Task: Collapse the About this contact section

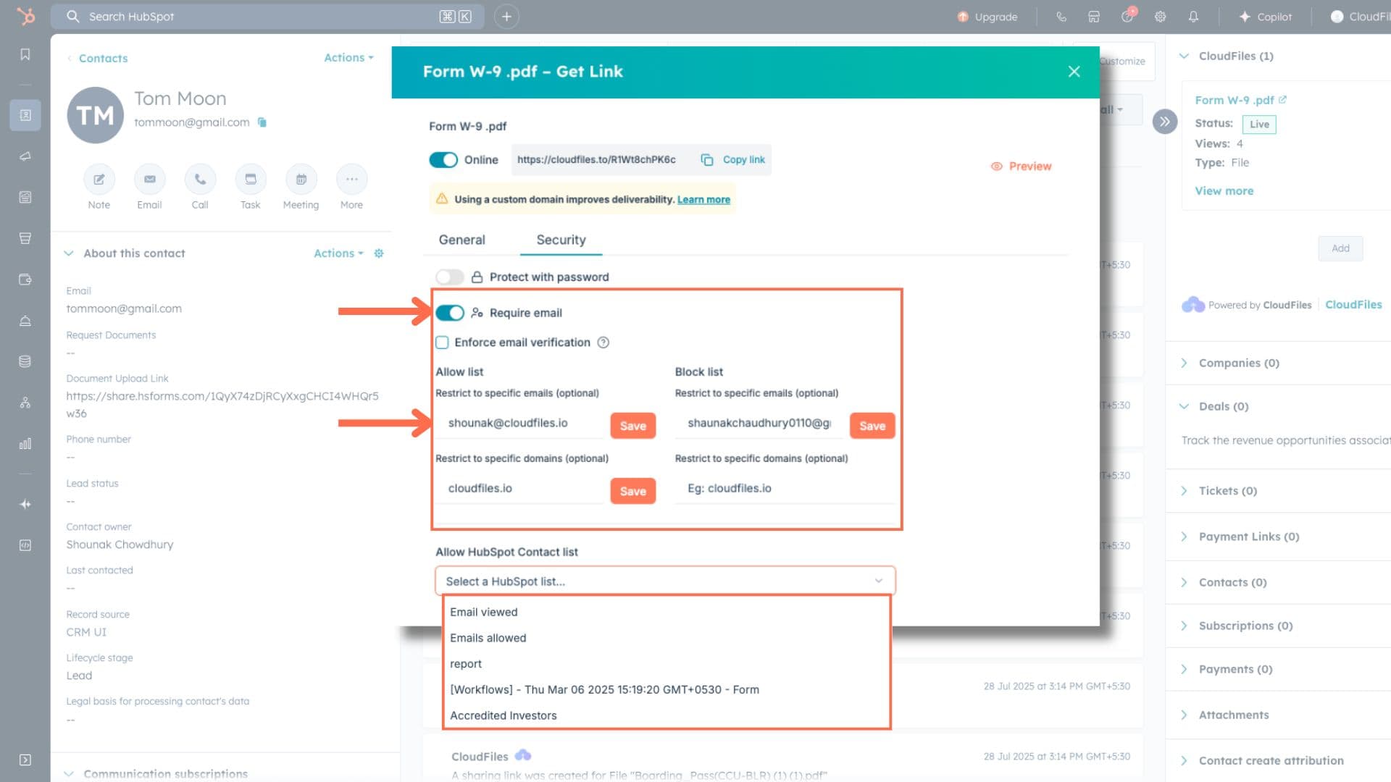Action: (x=69, y=253)
